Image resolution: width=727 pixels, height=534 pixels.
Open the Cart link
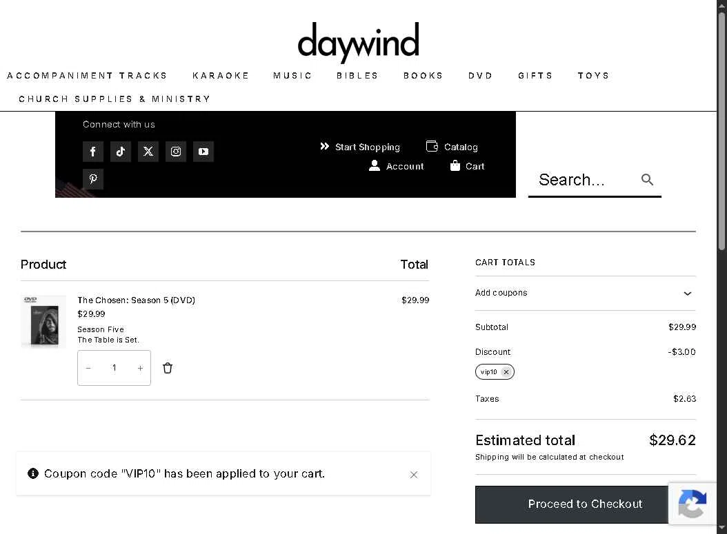tap(468, 166)
